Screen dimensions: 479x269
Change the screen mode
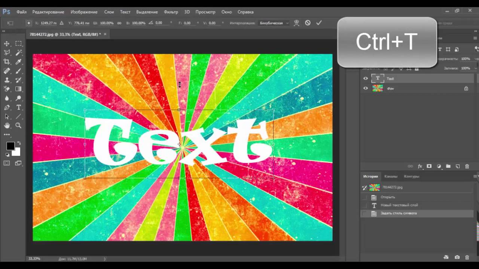tap(18, 163)
